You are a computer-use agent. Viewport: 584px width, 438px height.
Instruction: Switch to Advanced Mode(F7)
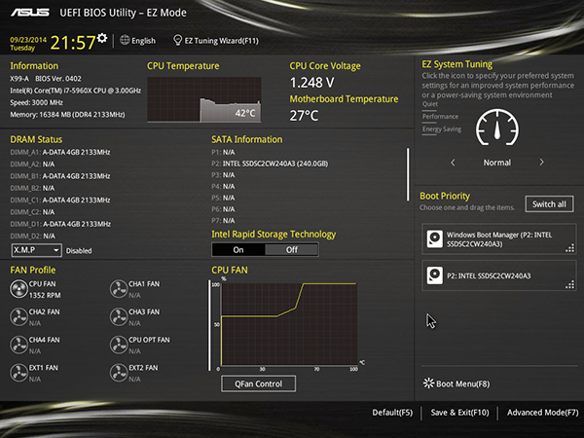543,413
